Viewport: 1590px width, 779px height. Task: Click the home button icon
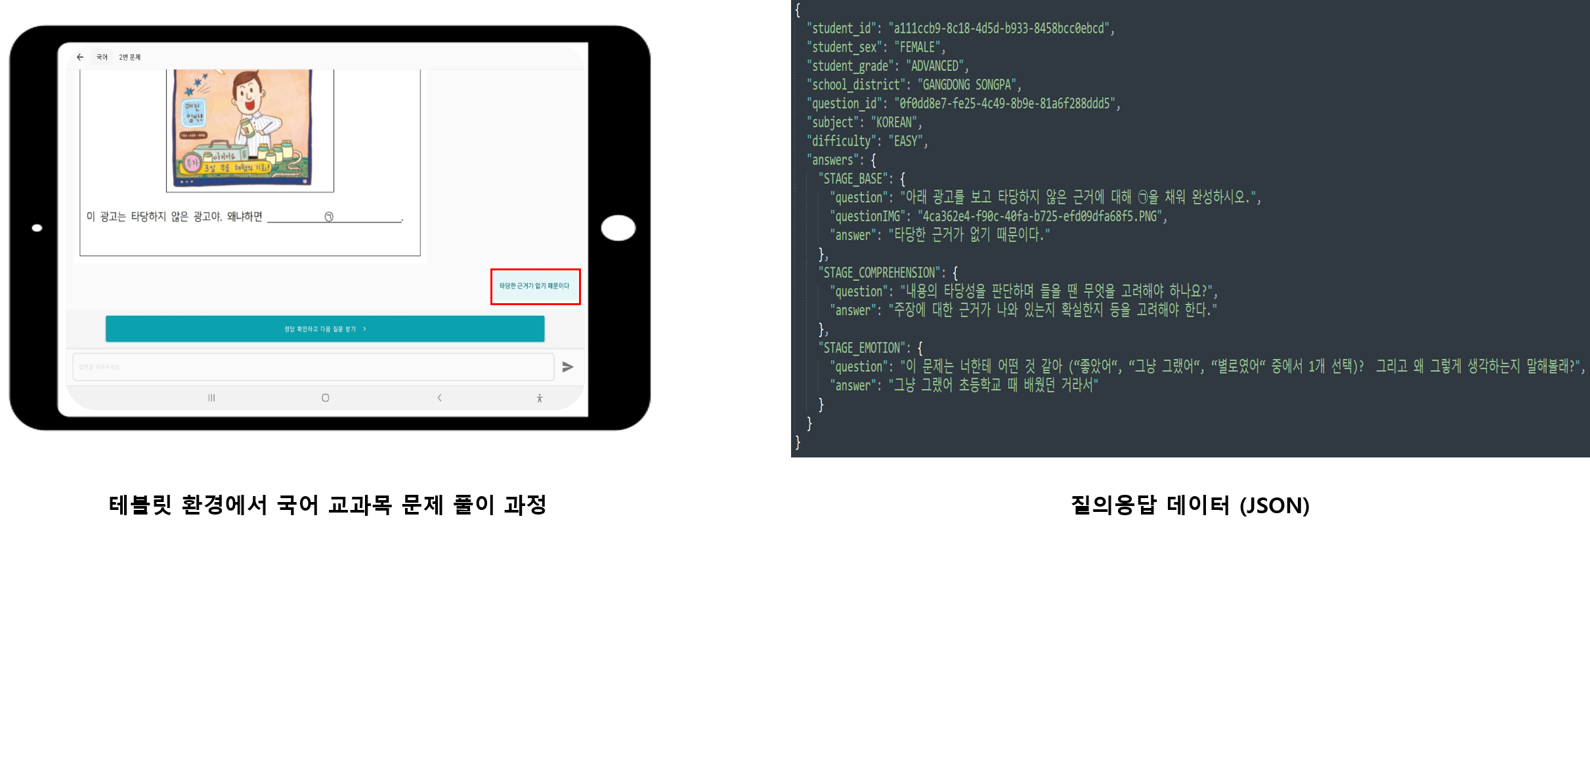[326, 396]
